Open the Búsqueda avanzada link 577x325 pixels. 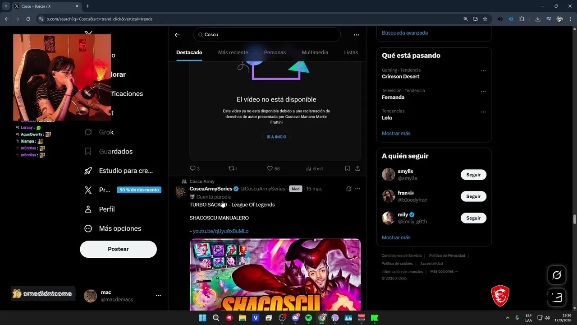(405, 33)
